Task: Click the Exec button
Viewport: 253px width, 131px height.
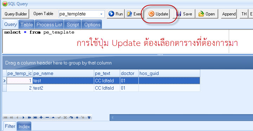Action: click(134, 14)
